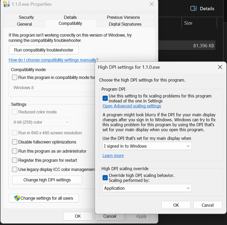Screen dimensions: 227x225
Task: Click the Details pane icon in File Explorer
Action: pyautogui.click(x=193, y=9)
